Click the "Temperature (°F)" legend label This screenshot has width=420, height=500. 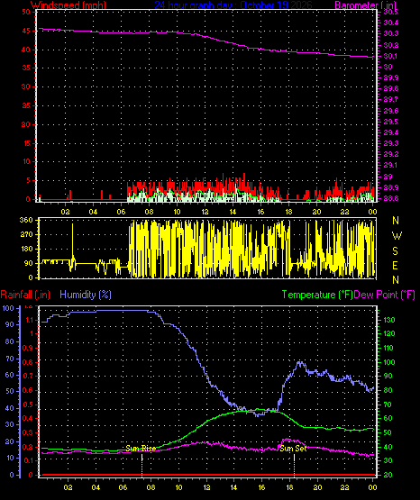[x=317, y=295]
